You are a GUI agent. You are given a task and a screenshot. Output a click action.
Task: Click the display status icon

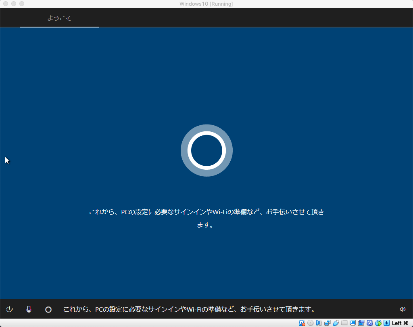click(353, 323)
